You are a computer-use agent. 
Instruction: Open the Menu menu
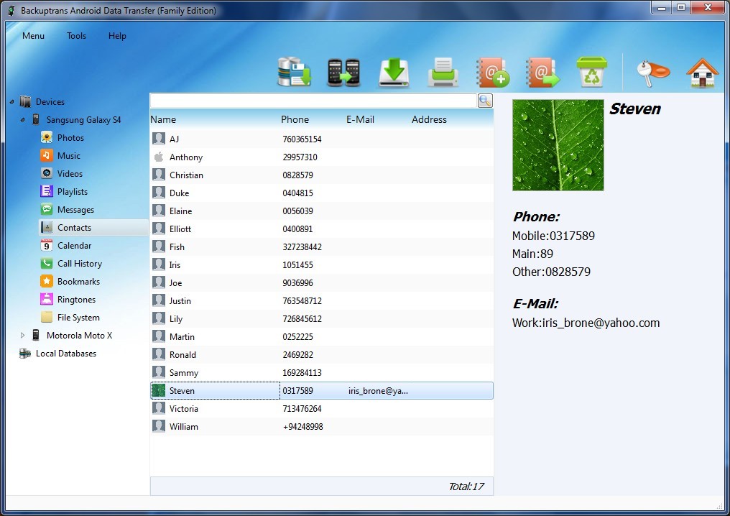coord(34,36)
